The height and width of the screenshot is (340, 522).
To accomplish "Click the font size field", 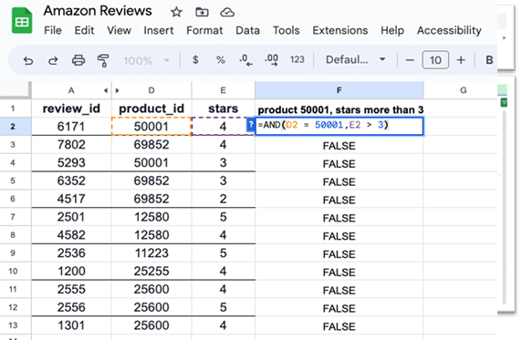I will coord(435,60).
